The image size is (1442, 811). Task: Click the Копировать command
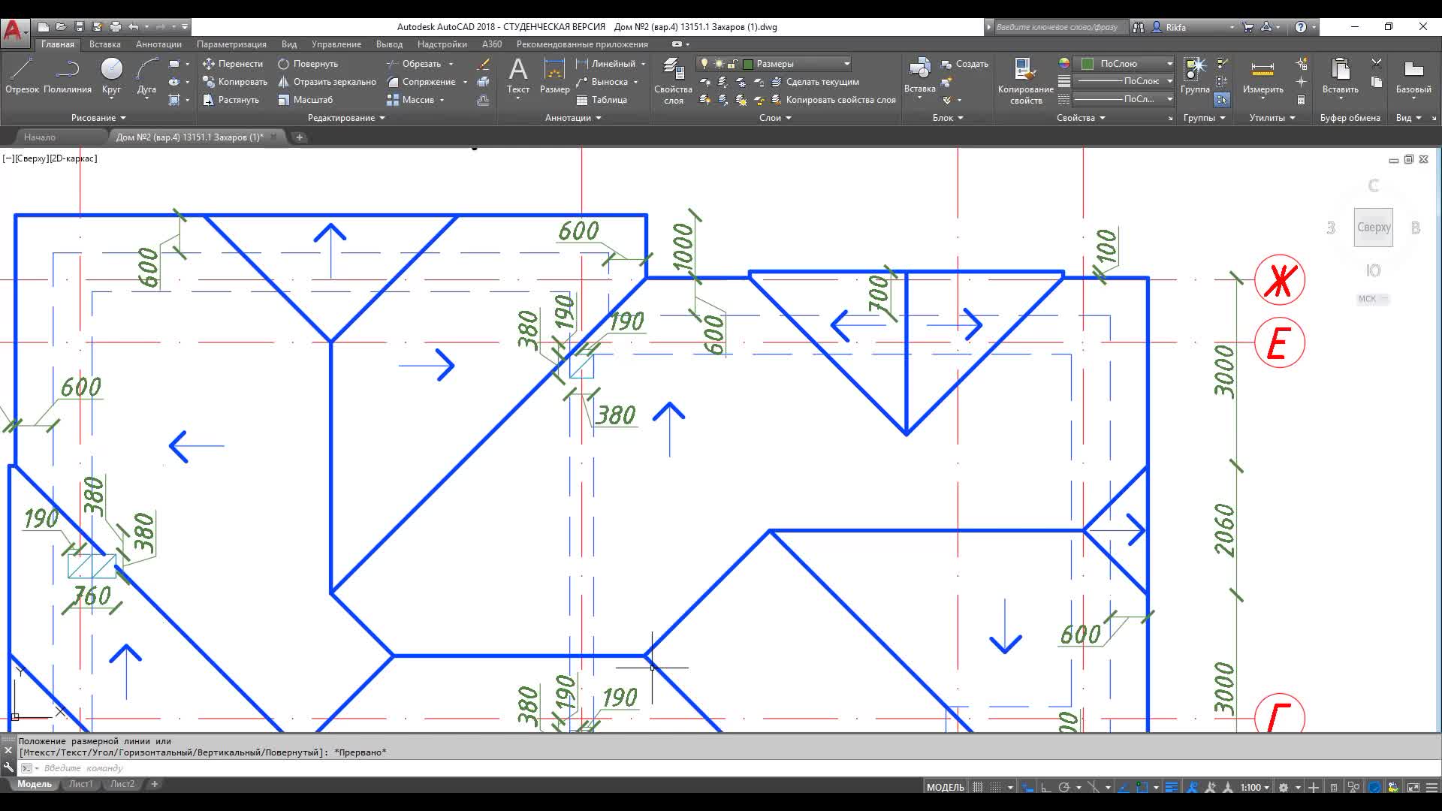tap(235, 82)
